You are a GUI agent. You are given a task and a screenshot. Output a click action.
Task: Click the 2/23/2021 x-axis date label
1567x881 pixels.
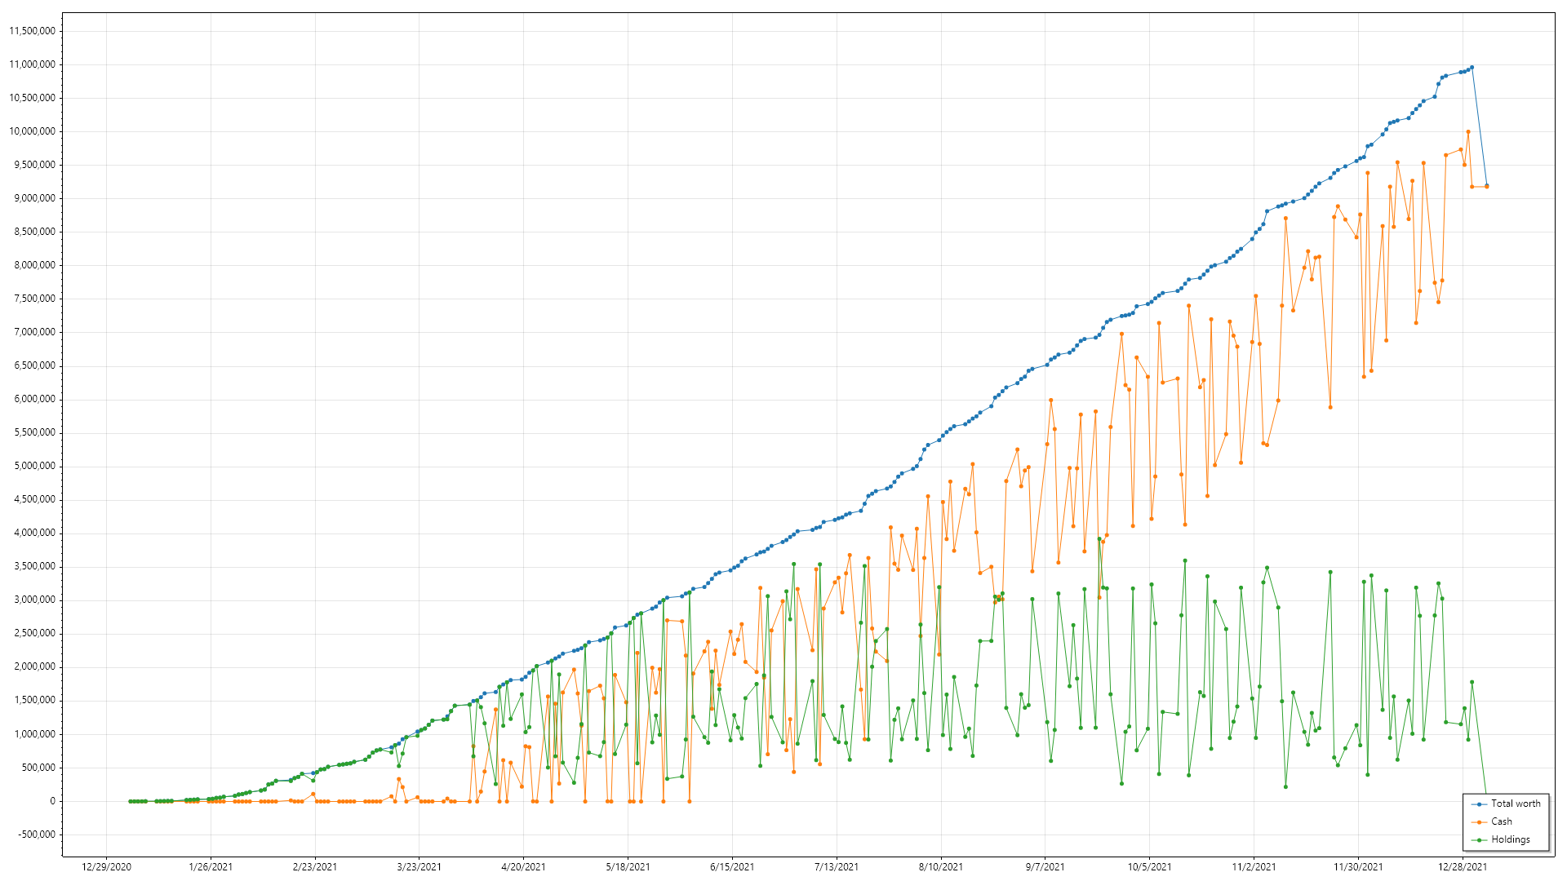pos(315,867)
